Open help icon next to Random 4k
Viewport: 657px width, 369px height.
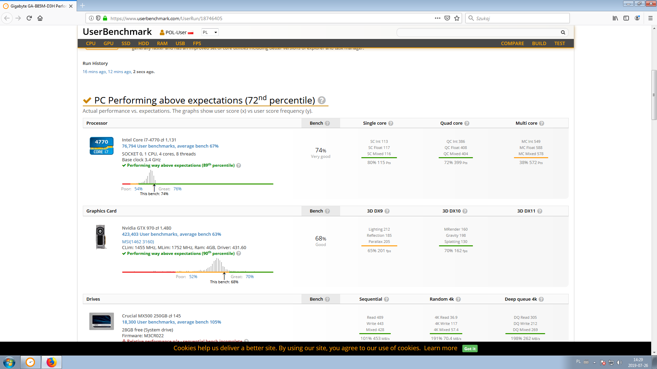(x=458, y=299)
